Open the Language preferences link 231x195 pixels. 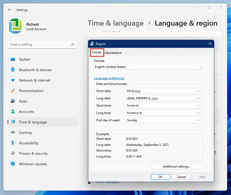coord(109,78)
